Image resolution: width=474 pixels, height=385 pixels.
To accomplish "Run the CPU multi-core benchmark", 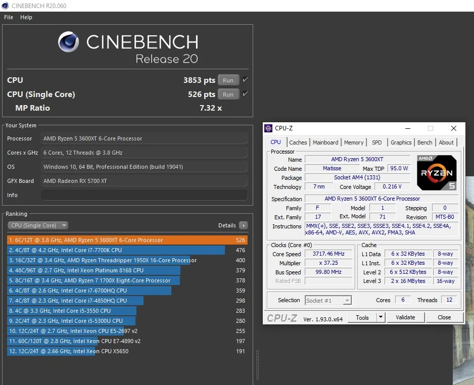I will [x=228, y=80].
